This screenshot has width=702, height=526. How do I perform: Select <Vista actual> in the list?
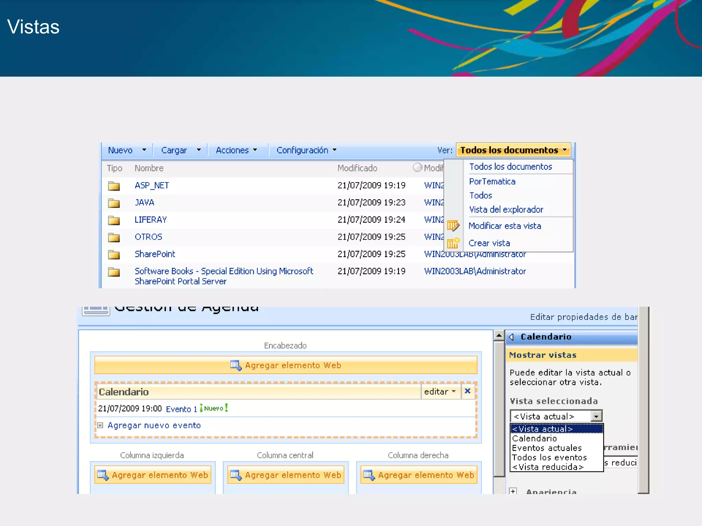556,429
